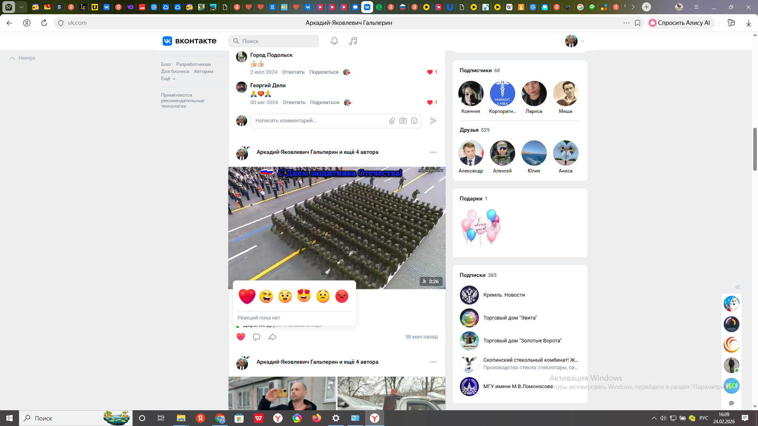Screen dimensions: 758x426
Task: Click the Наверх scroll-up link
Action: click(x=23, y=58)
